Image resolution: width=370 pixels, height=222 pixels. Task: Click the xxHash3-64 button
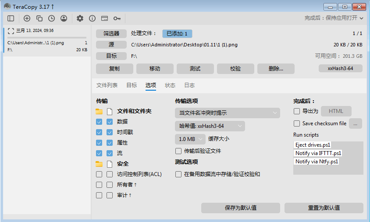[x=341, y=68]
